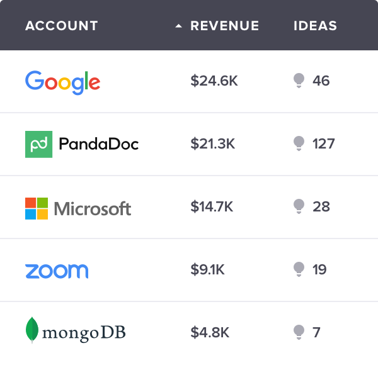378x365 pixels.
Task: Open the PandaDoc account name
Action: 99,144
